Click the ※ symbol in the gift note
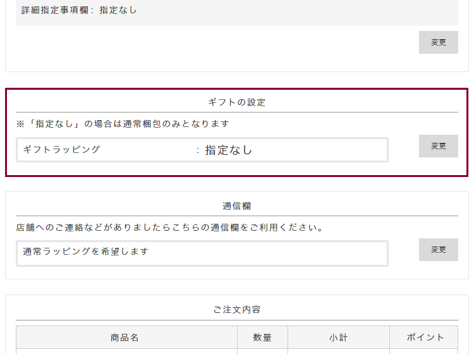474x354 pixels. 20,124
